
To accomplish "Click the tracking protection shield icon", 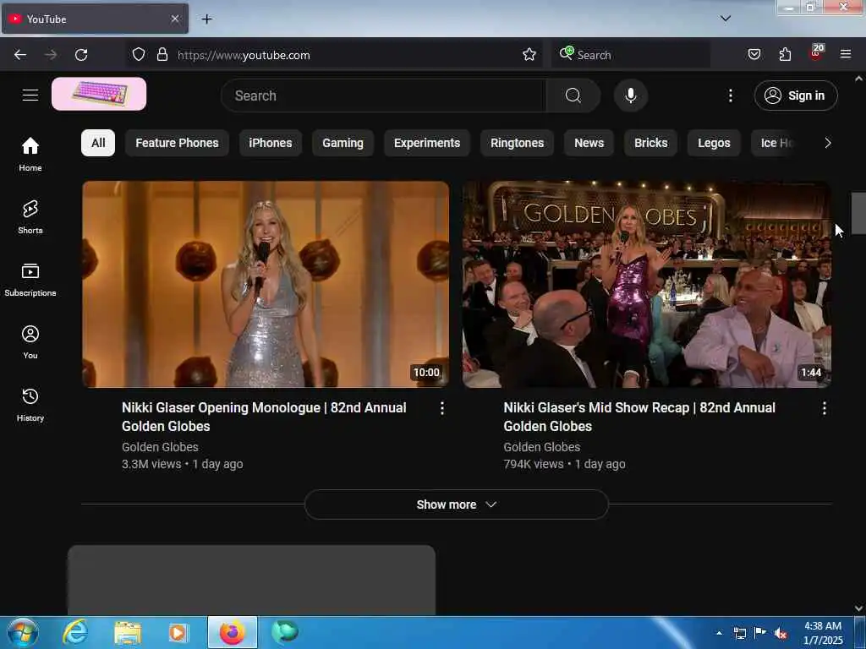I will click(139, 54).
